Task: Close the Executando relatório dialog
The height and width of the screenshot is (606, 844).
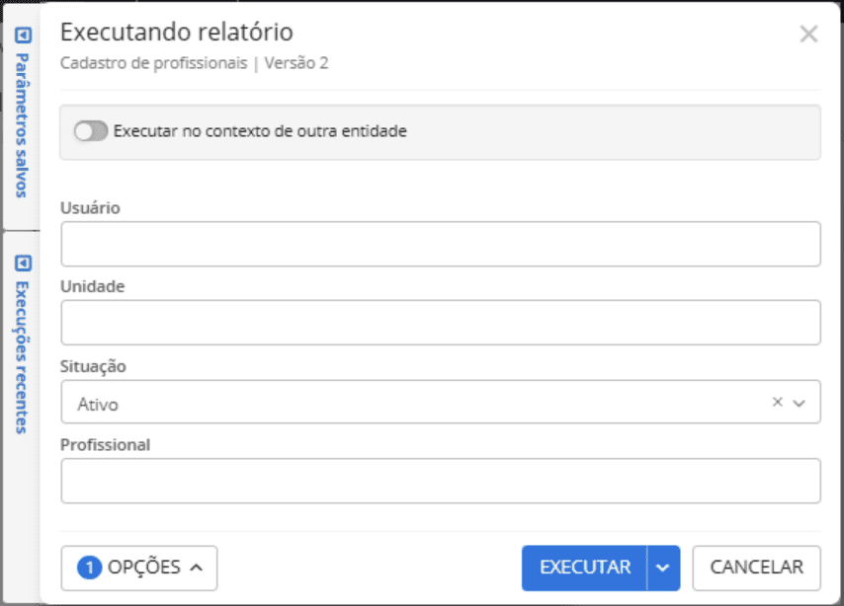Action: [x=808, y=34]
